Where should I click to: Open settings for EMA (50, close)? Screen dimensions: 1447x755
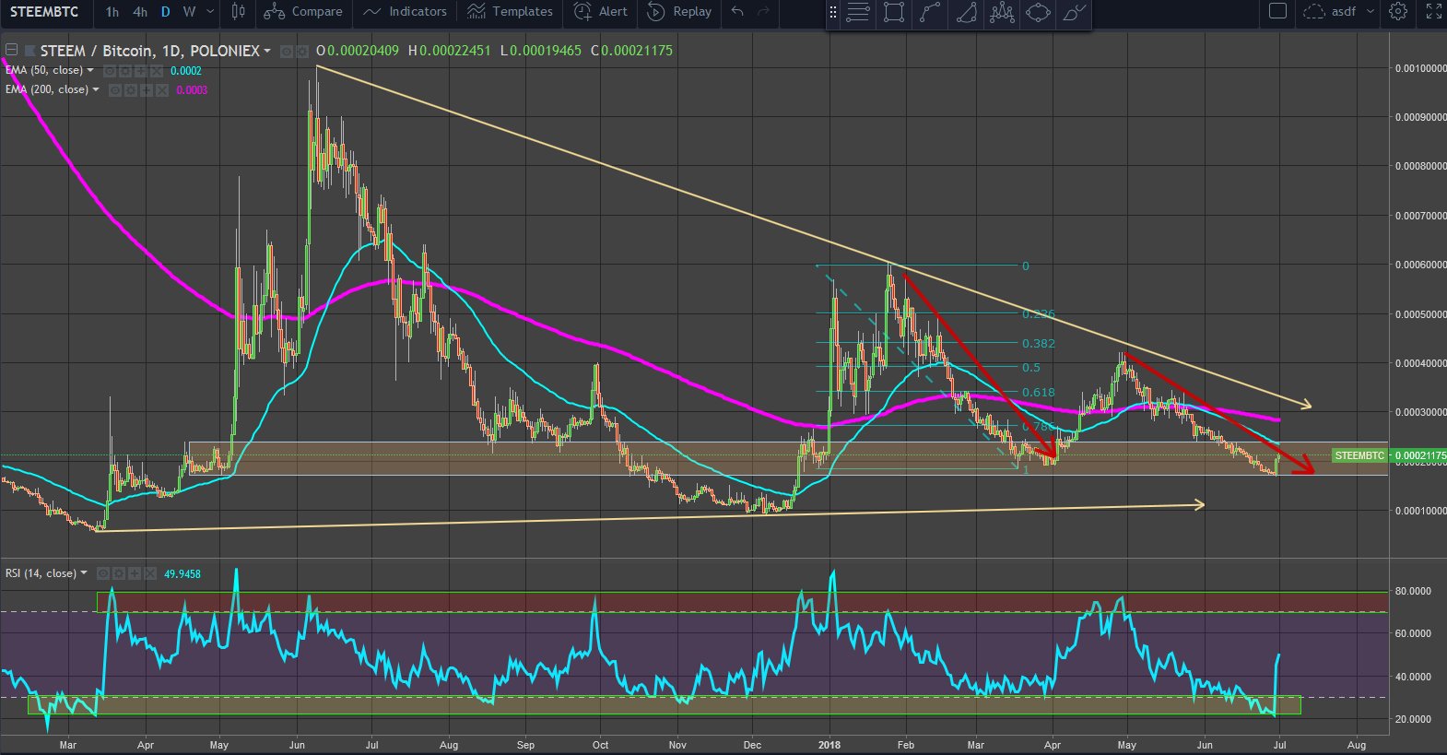point(124,71)
